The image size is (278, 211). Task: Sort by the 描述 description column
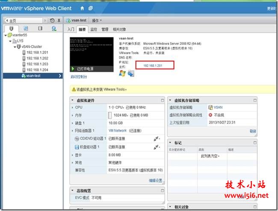click(242, 150)
